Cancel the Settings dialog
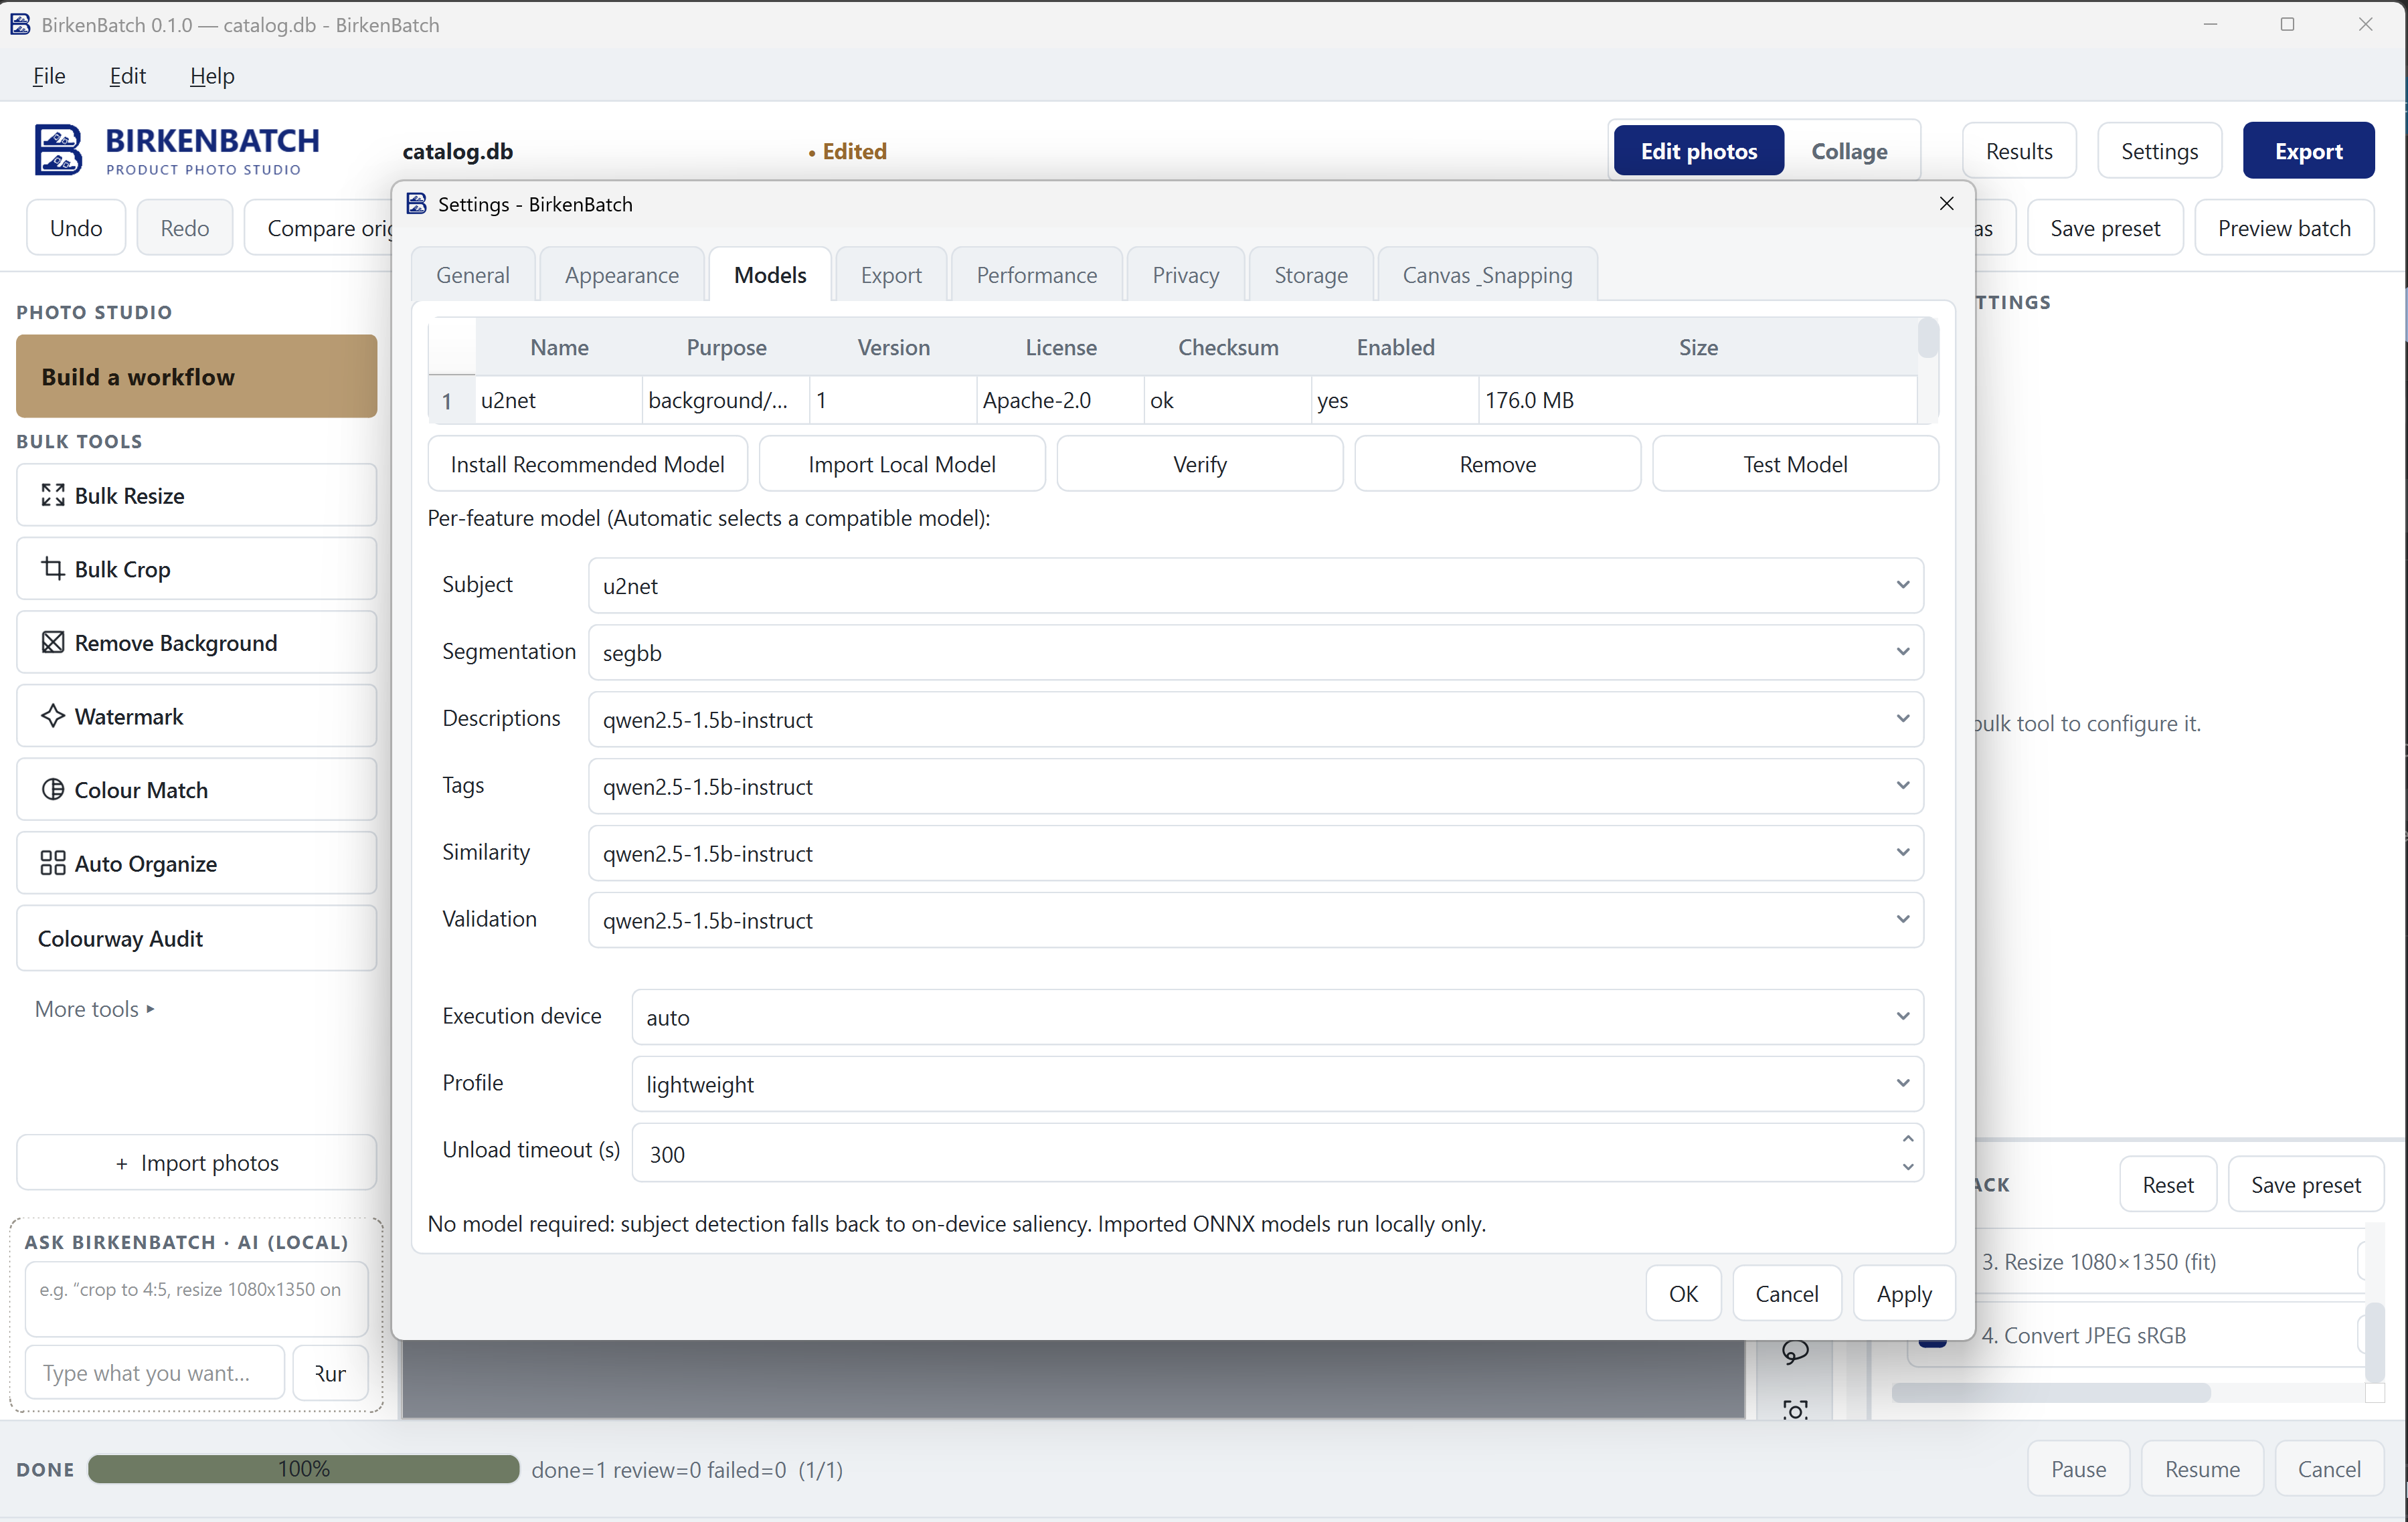2408x1522 pixels. click(x=1787, y=1294)
